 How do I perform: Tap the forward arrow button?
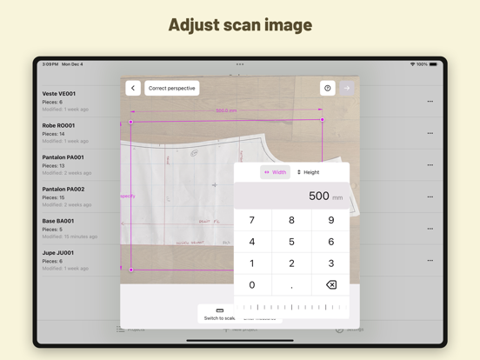click(x=347, y=88)
